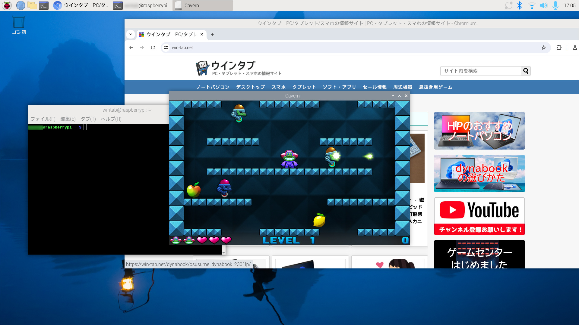Open the Chromium extensions puzzle icon
The width and height of the screenshot is (579, 325).
pos(559,48)
